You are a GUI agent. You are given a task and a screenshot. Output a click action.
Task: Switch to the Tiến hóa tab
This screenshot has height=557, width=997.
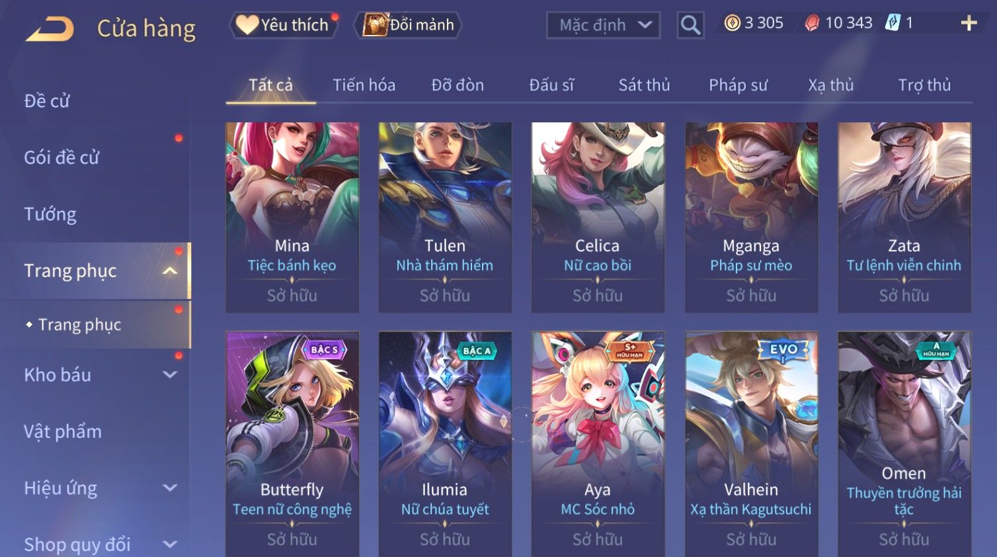pyautogui.click(x=364, y=85)
